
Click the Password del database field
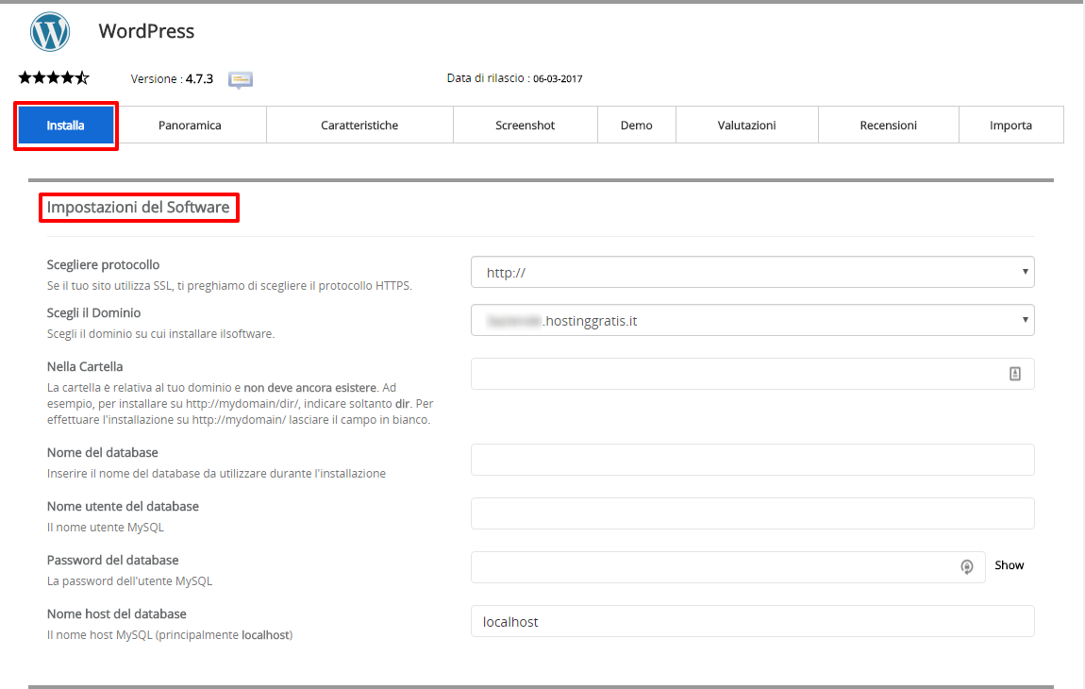point(728,567)
